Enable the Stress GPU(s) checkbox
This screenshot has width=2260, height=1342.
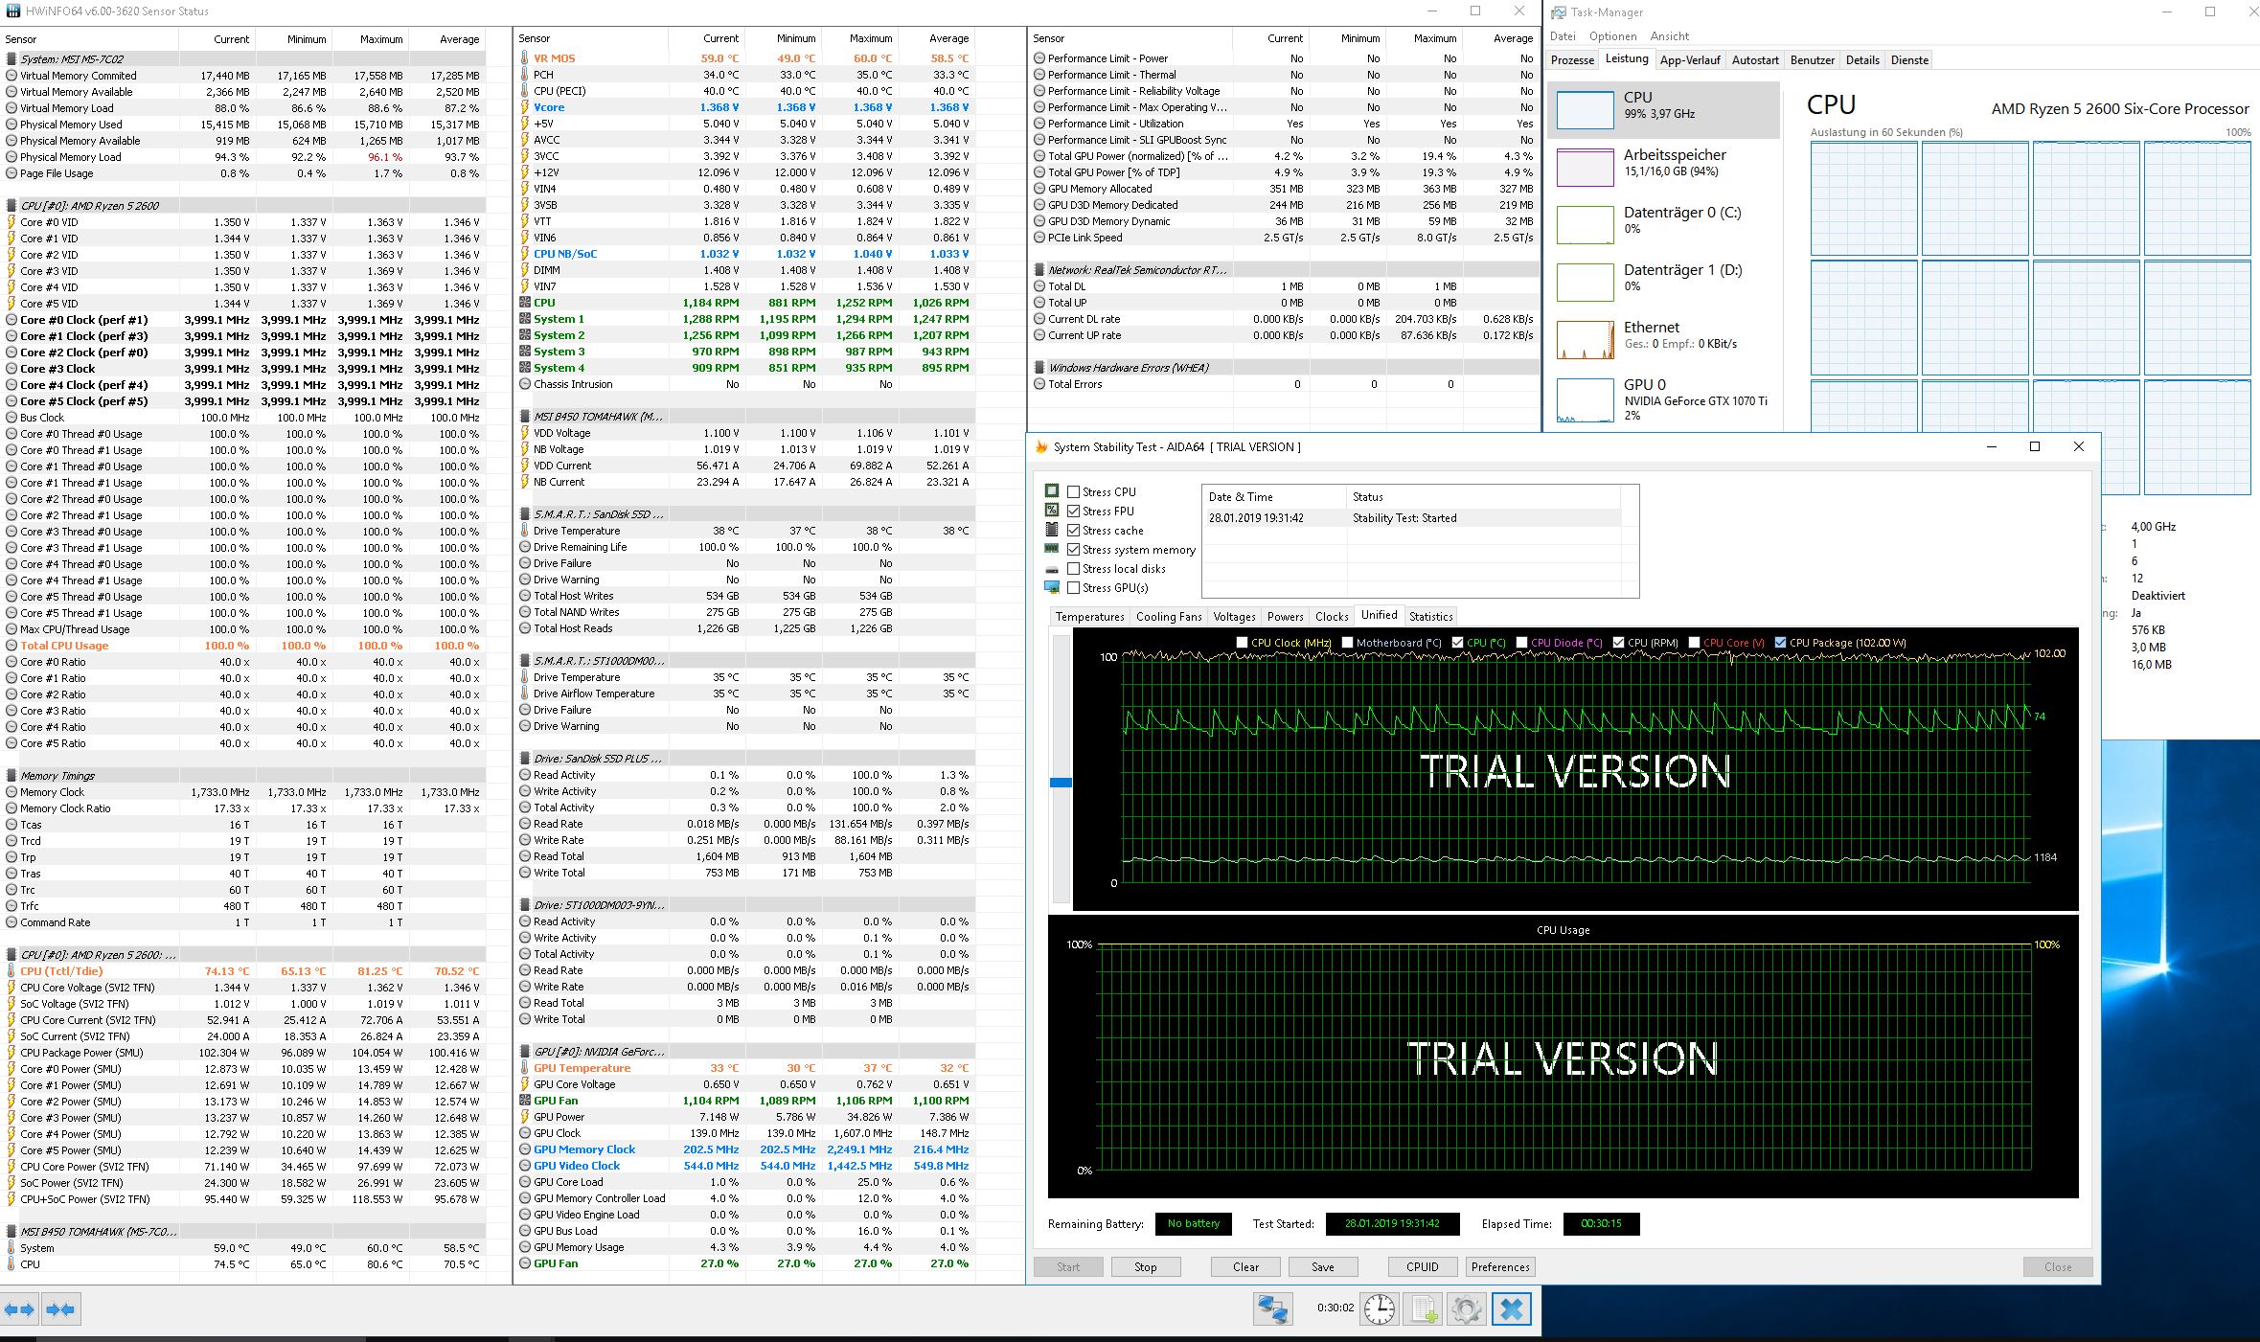(1074, 587)
